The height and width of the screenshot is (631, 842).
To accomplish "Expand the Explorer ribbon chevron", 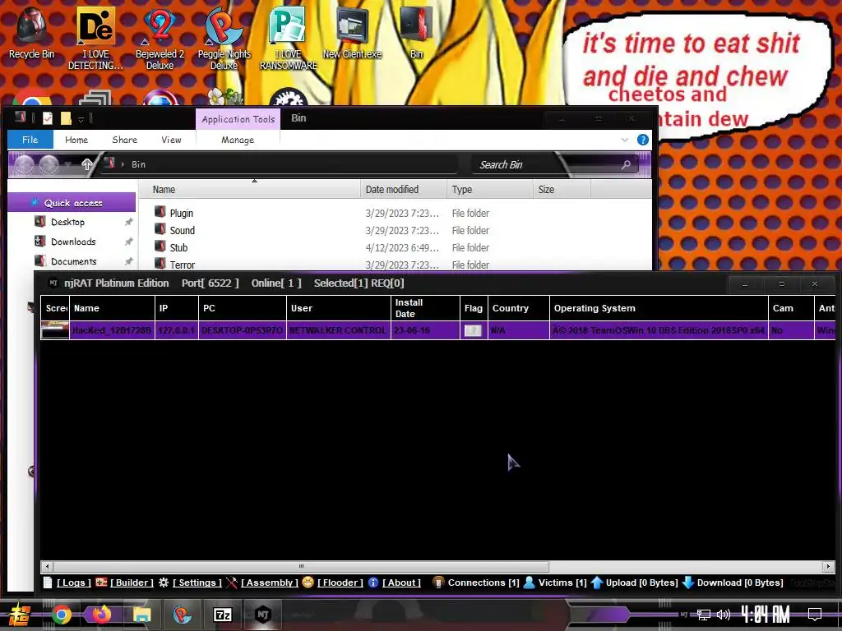I will 625,140.
